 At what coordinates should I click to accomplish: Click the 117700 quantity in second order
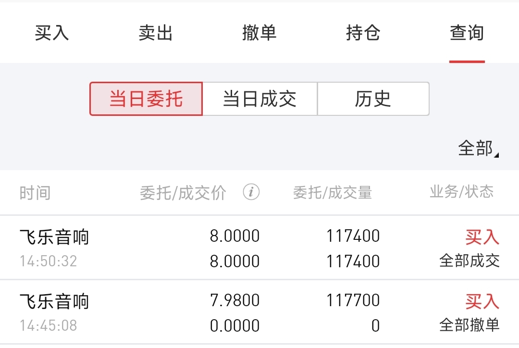[x=353, y=300]
